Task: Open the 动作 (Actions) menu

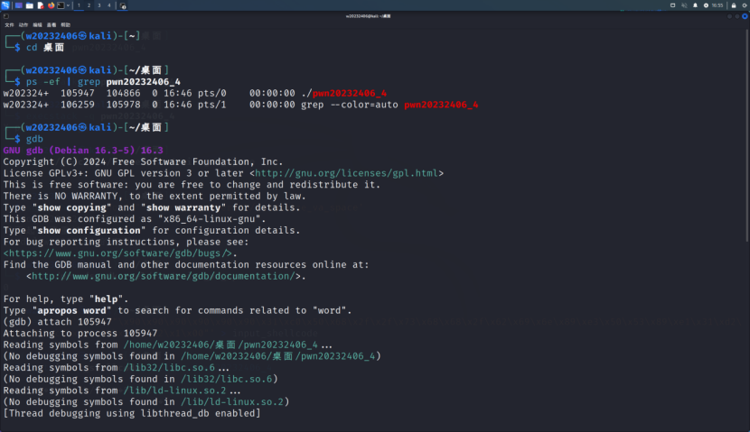Action: (23, 25)
